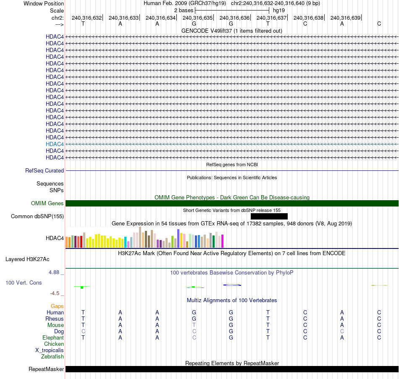Click the faded C in the Elephant alignment row
Screen dimensions: 399x379
tap(194, 337)
